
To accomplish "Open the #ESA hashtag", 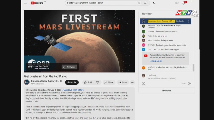I will [x=75, y=90].
